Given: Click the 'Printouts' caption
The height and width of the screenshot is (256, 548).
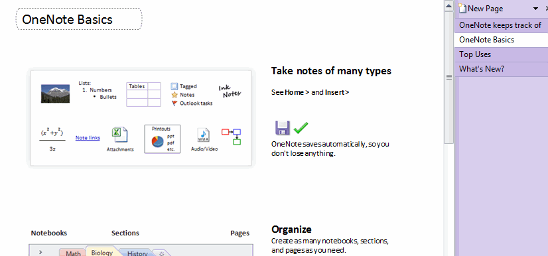Looking at the screenshot, I should pyautogui.click(x=161, y=129).
